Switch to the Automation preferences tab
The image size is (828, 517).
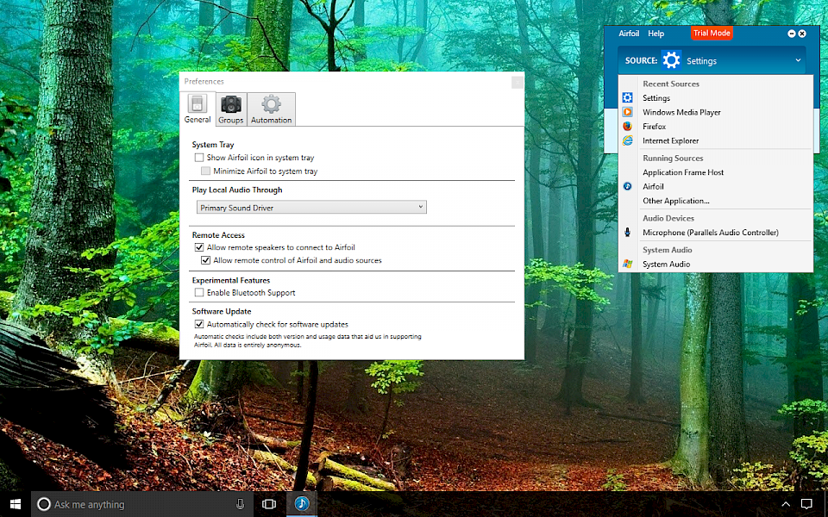[x=271, y=109]
